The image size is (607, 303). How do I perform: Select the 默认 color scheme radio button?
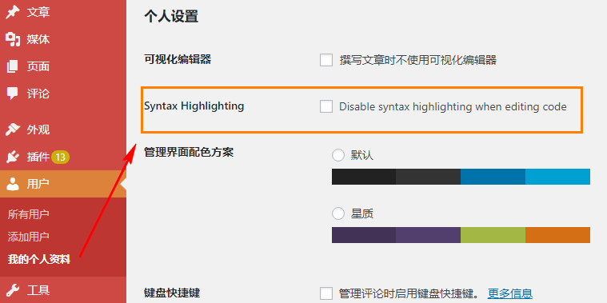[x=338, y=155]
